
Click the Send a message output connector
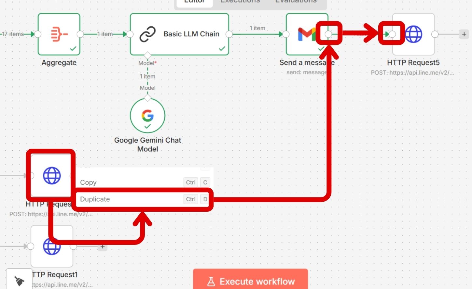coord(328,34)
